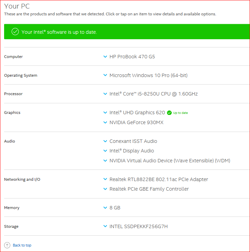Open NVIDIA Virtual Audio Device (WDM) details
The image size is (250, 252).
[x=170, y=161]
